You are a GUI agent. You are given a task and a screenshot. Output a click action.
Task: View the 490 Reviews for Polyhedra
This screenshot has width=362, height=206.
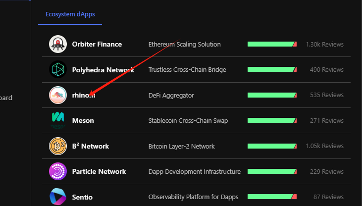[327, 69]
